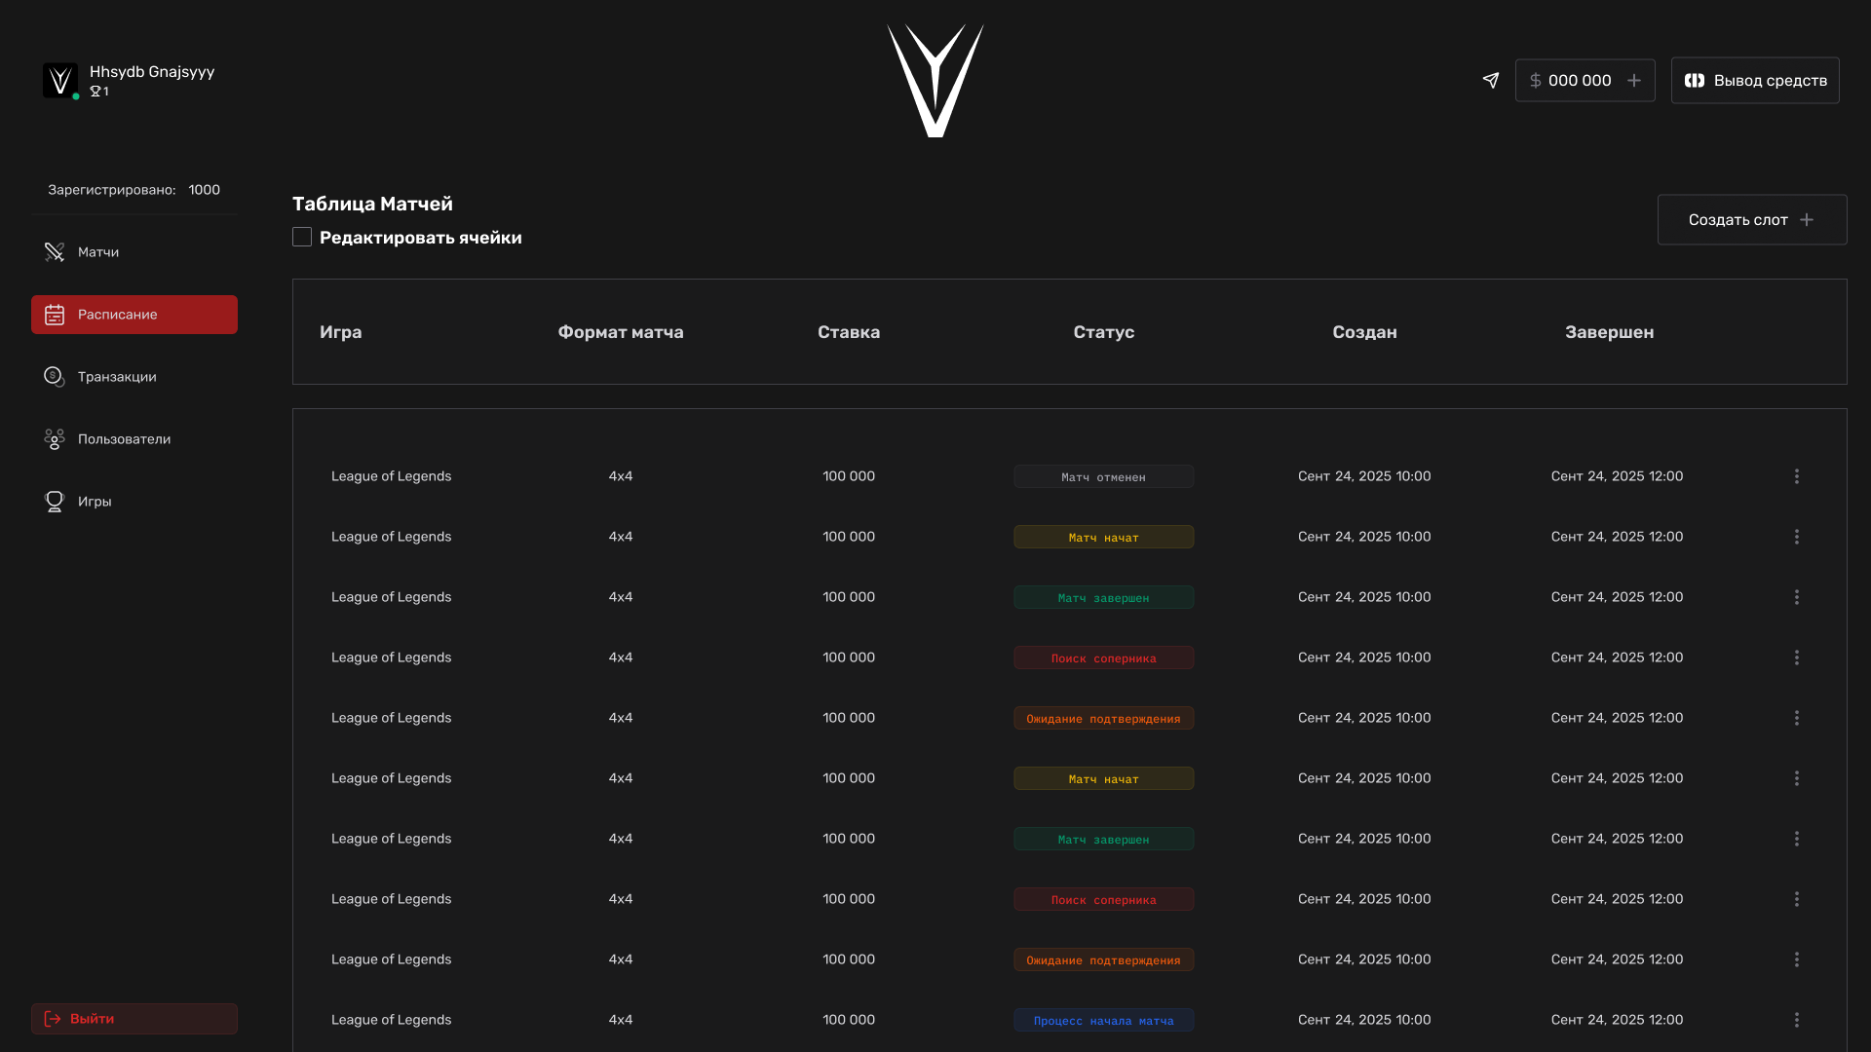Viewport: 1871px width, 1052px height.
Task: Click the large V logo at top center
Action: point(935,81)
